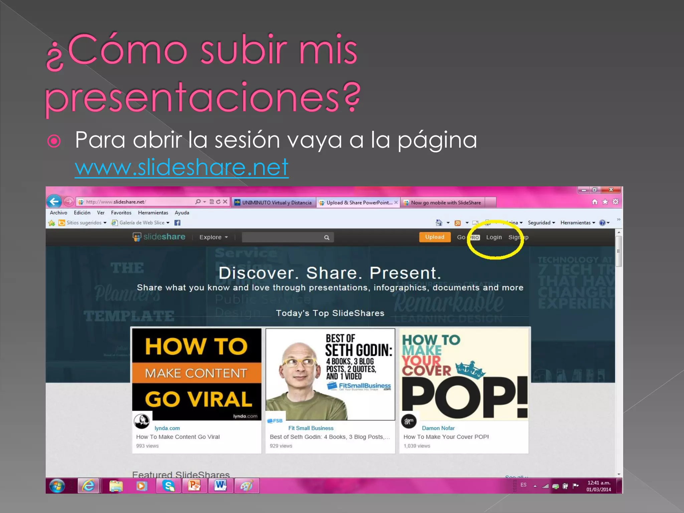Screen dimensions: 684x513
Task: Click the Refresh icon in address bar
Action: tap(218, 202)
